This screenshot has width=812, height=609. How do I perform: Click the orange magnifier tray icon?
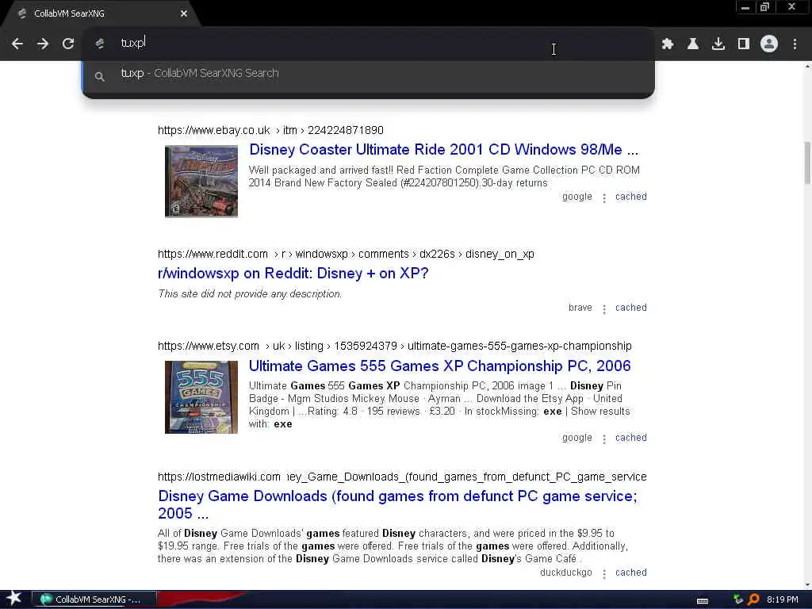coord(753,599)
